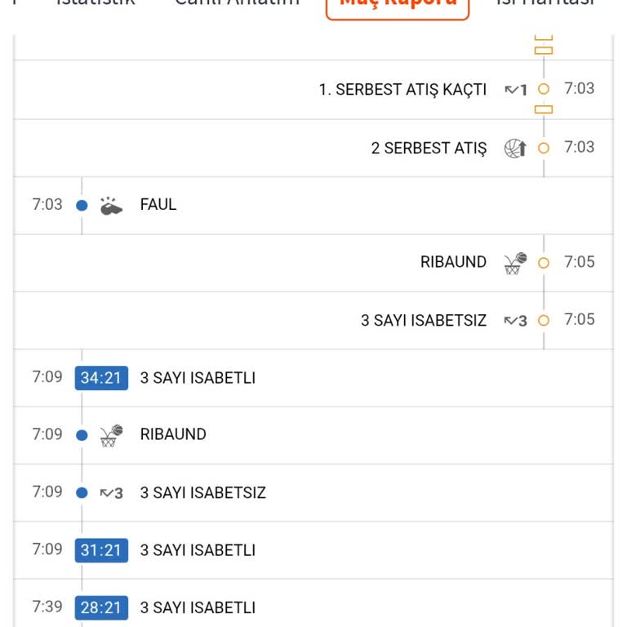Click the 3 SAYI ISABETLI text at 34:21
627x627 pixels.
(198, 378)
